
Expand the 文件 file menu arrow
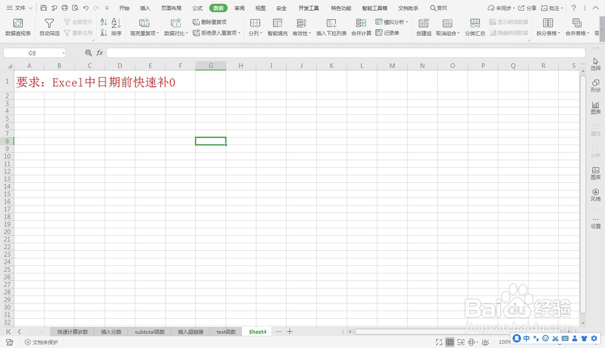[30, 8]
